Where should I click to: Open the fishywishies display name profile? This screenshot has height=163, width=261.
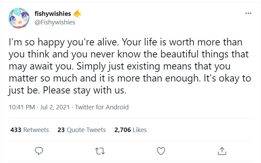click(53, 14)
